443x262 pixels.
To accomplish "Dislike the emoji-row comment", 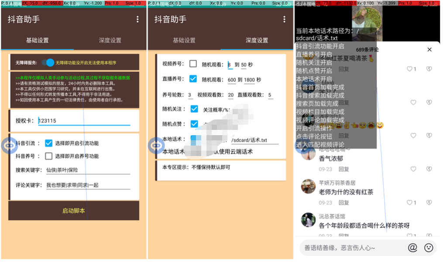I will click(429, 136).
